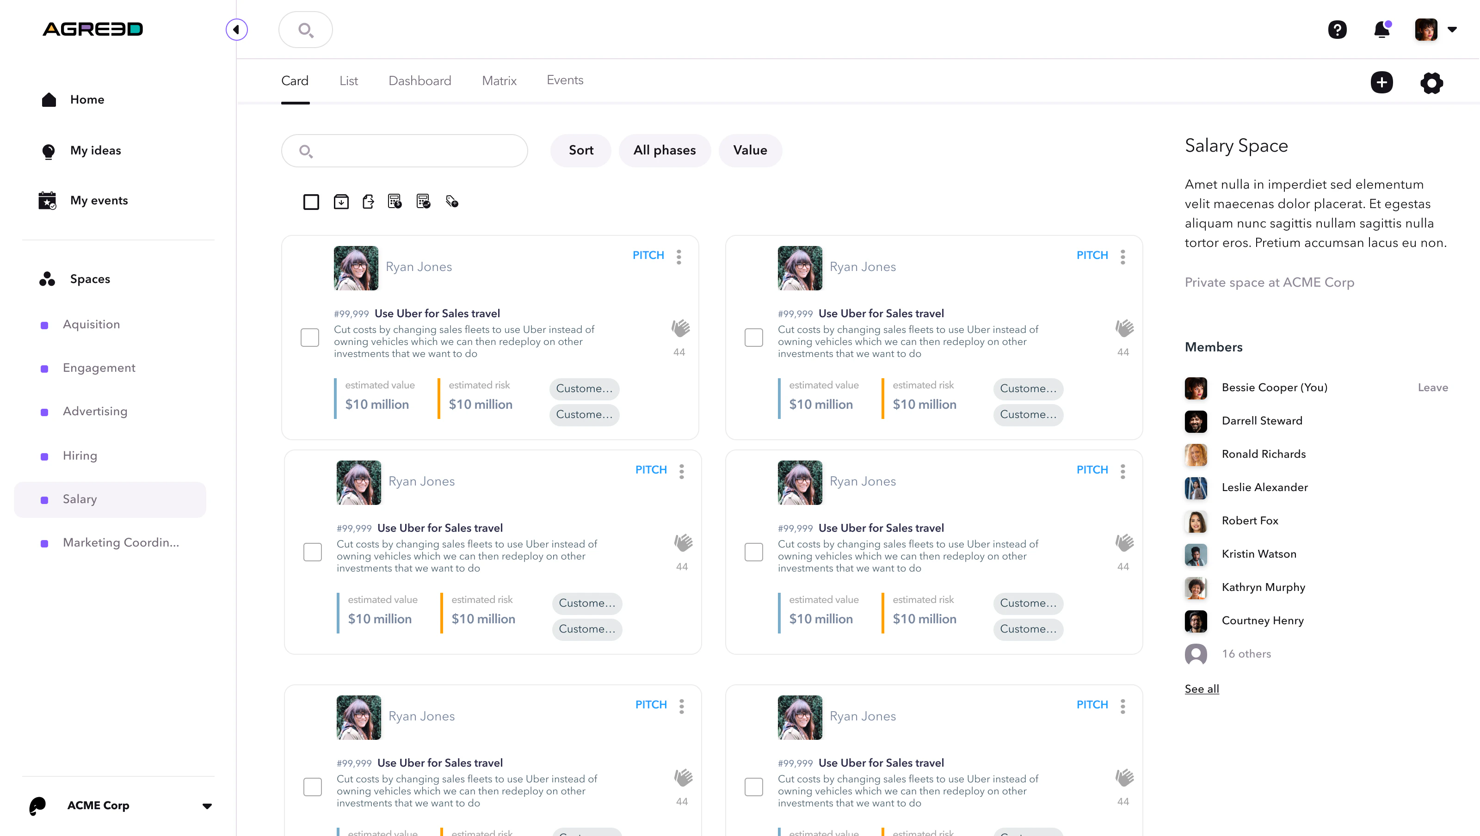Viewport: 1480px width, 836px height.
Task: Tick the checkbox on the bottom-right pitch card
Action: [753, 787]
